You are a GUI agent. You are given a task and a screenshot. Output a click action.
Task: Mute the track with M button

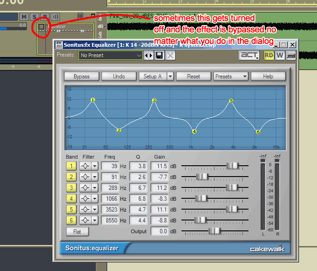pyautogui.click(x=24, y=17)
